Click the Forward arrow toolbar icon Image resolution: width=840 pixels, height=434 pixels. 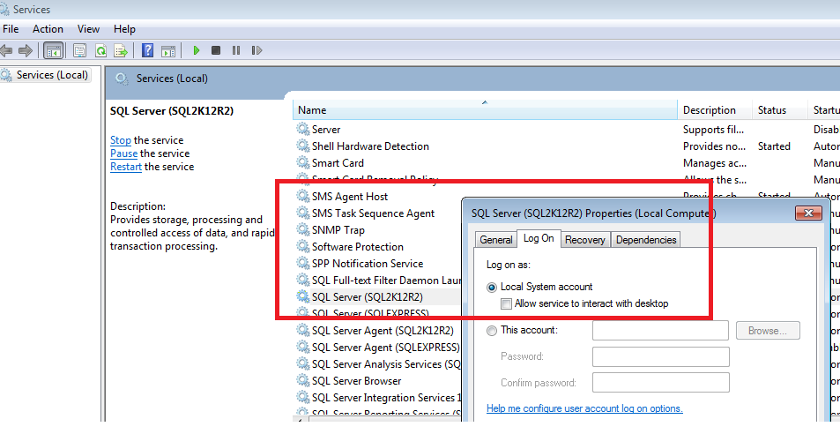click(26, 51)
